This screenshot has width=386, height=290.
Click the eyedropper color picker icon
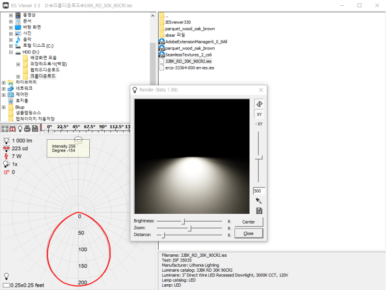tap(259, 201)
